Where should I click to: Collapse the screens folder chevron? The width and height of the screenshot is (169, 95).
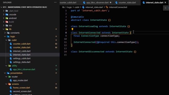point(6,84)
